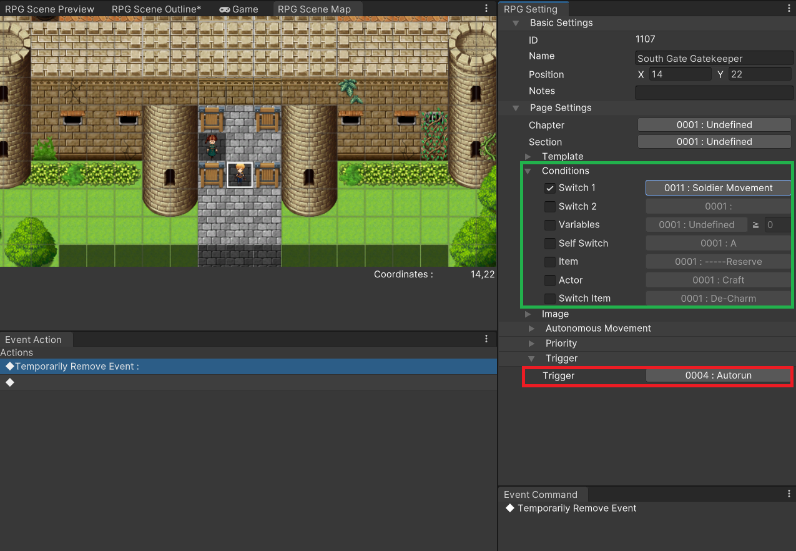The image size is (796, 551).
Task: Select the blonde gatekeeper character on map
Action: (x=240, y=174)
